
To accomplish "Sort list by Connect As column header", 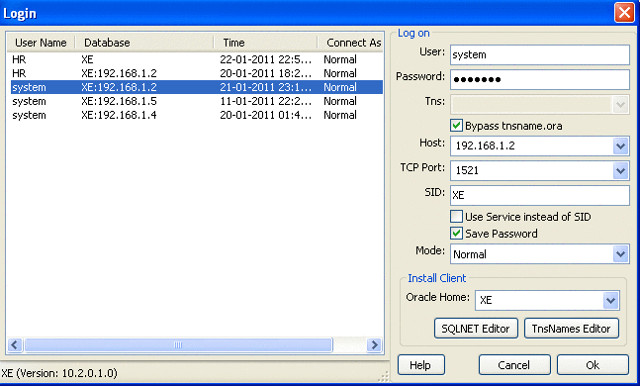I will pyautogui.click(x=351, y=43).
